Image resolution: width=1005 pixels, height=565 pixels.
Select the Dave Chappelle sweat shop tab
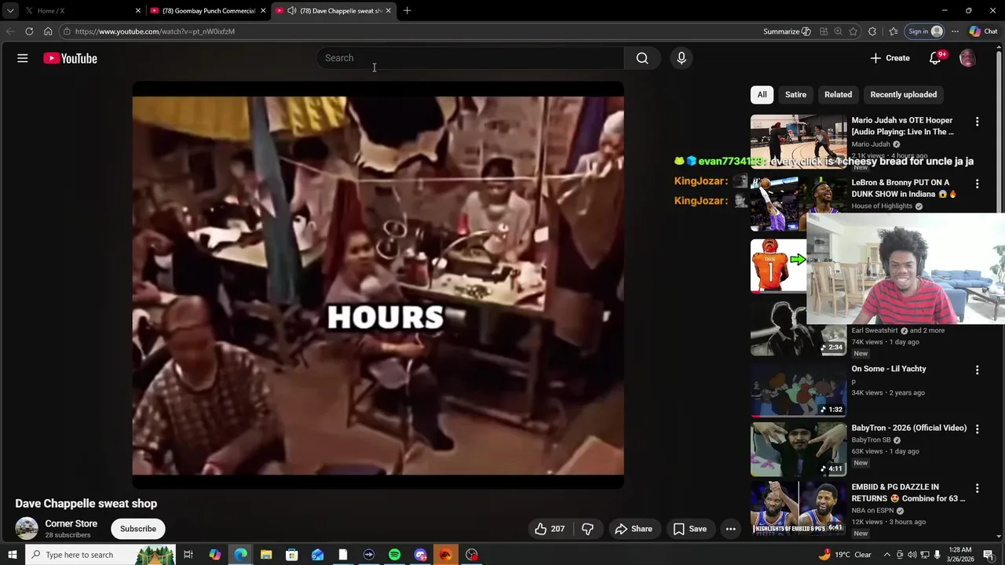[334, 10]
